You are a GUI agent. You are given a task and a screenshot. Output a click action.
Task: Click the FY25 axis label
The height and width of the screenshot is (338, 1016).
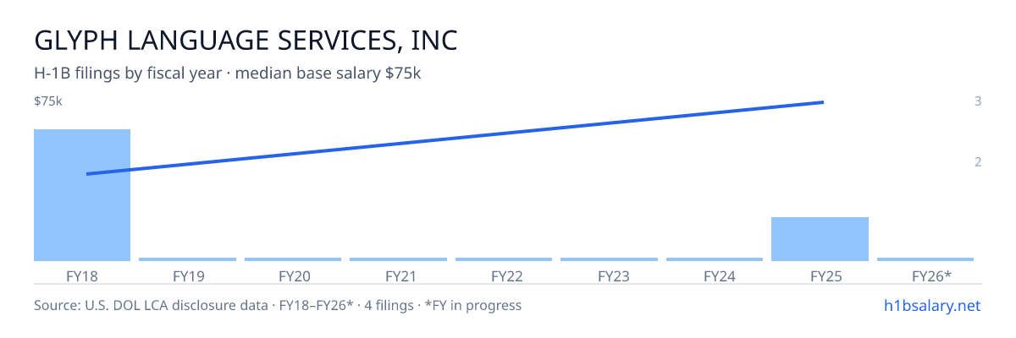click(820, 275)
